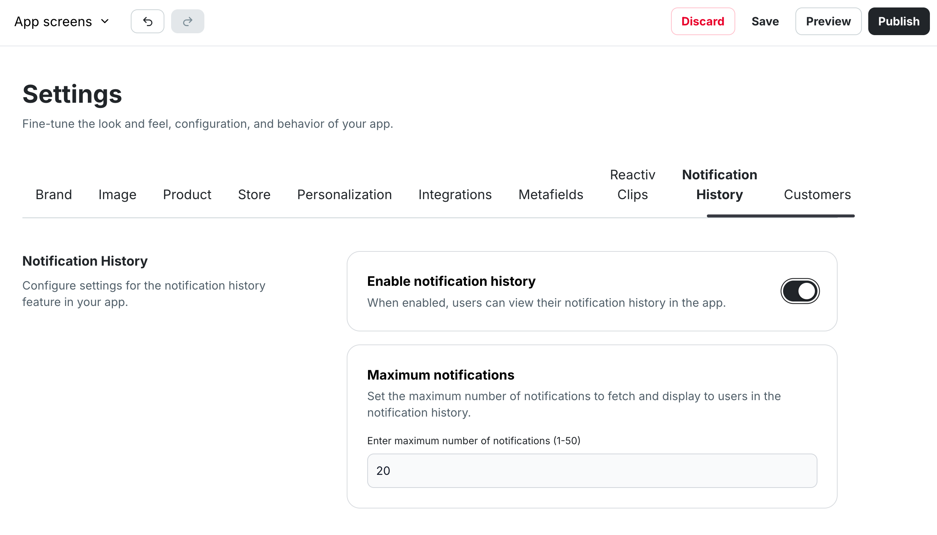Click the redo arrow icon
The width and height of the screenshot is (937, 535).
click(188, 22)
